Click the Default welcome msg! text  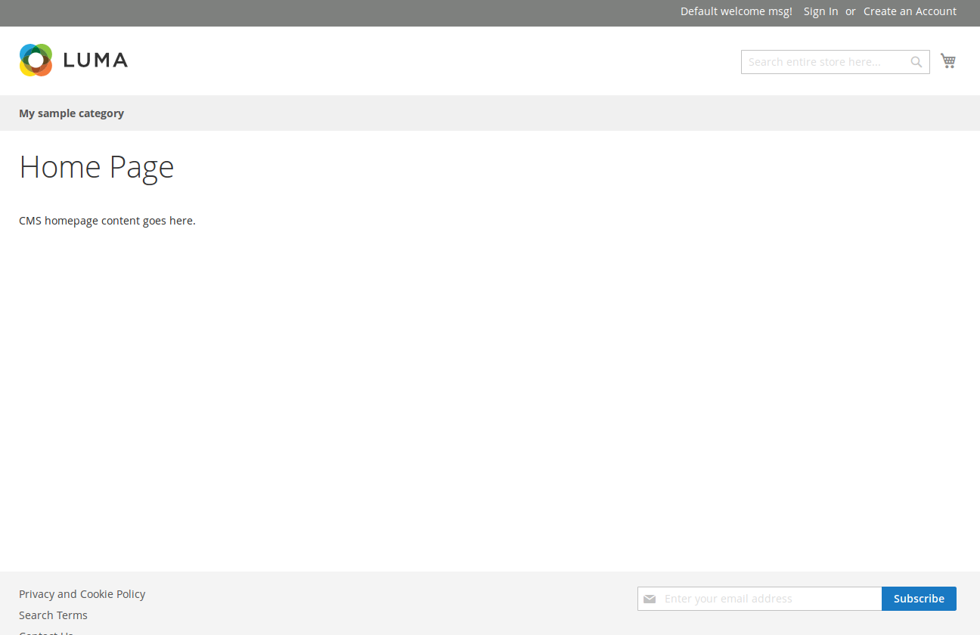tap(736, 11)
